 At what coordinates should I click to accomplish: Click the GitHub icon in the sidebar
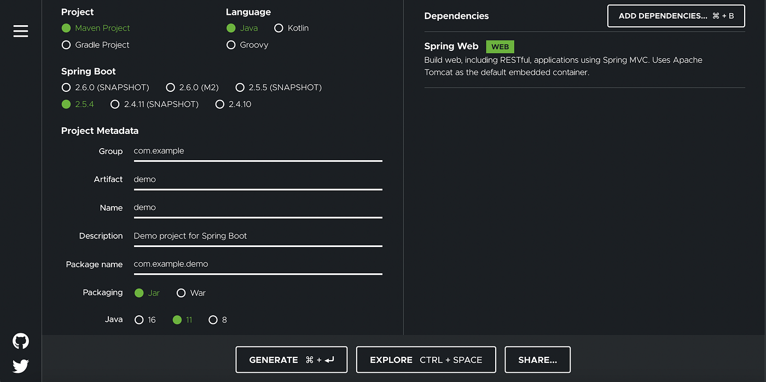(x=20, y=340)
